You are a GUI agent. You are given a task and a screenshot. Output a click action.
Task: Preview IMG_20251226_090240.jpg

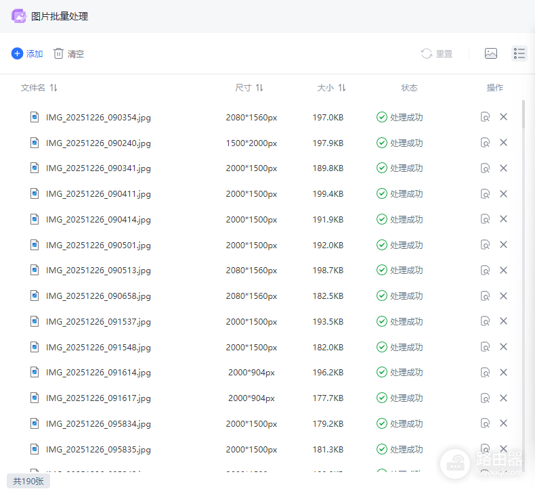(x=485, y=143)
